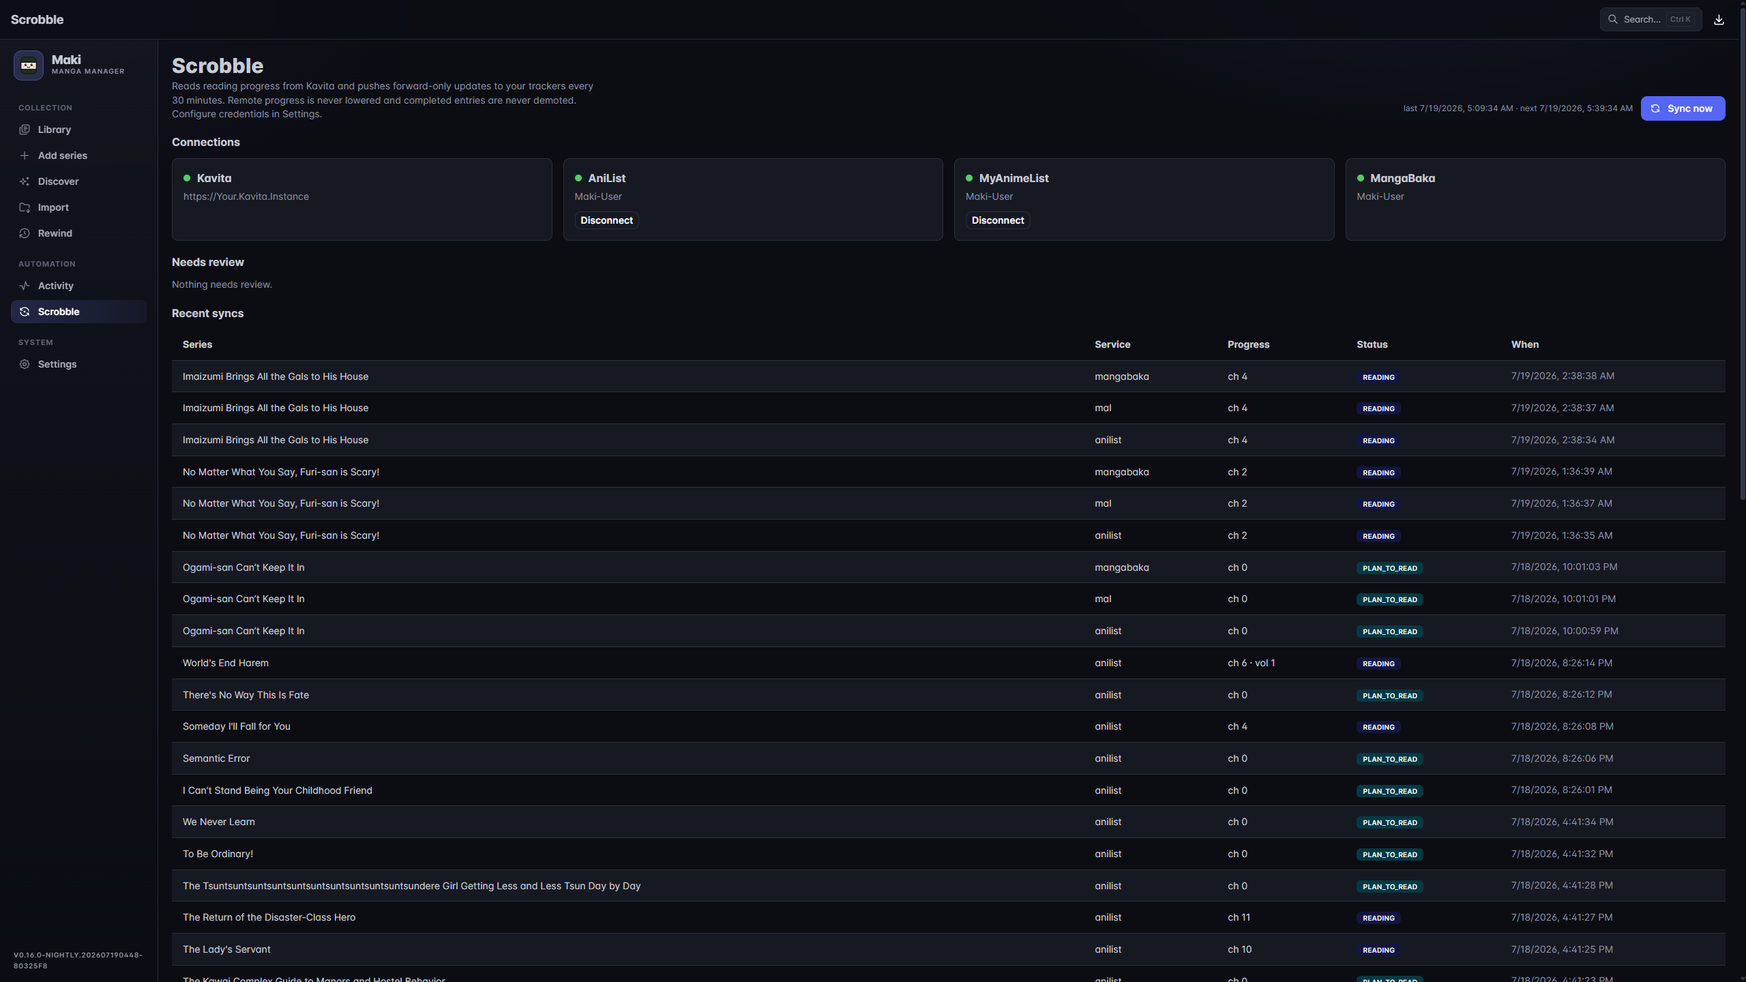Click the Sync now button
Screen dimensions: 1746x982
tap(1683, 108)
